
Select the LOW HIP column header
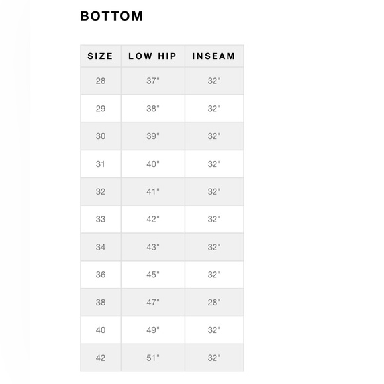[x=152, y=56]
